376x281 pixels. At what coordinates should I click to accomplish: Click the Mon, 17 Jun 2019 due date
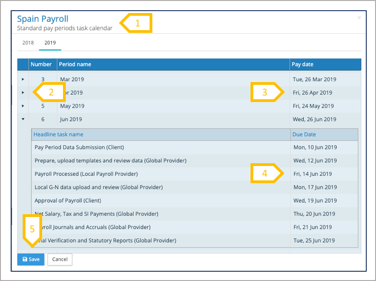315,187
